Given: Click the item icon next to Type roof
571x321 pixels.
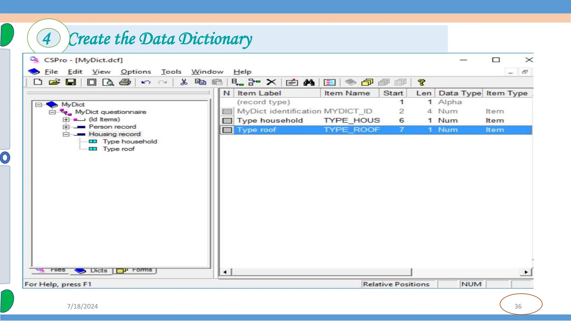Looking at the screenshot, I should (x=93, y=149).
